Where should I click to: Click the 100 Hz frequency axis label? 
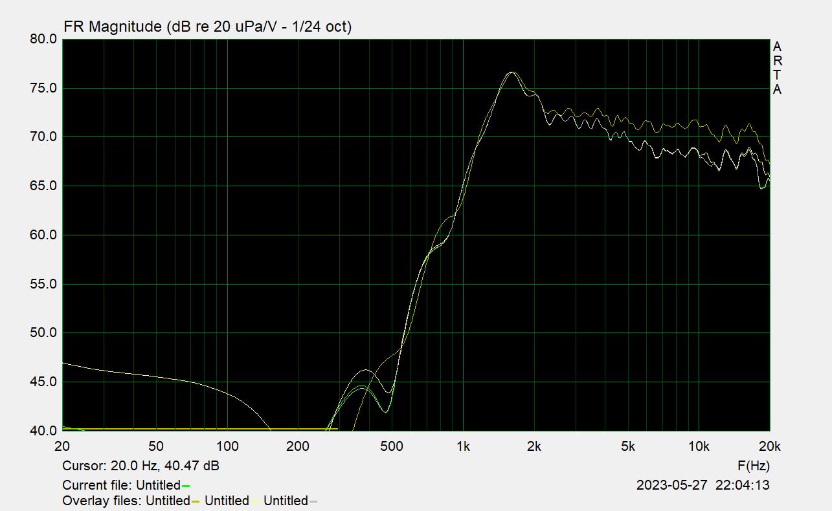coord(227,446)
